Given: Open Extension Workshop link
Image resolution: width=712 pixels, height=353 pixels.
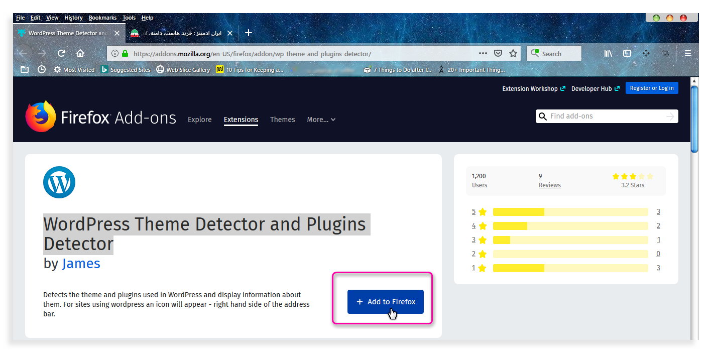Looking at the screenshot, I should [533, 88].
